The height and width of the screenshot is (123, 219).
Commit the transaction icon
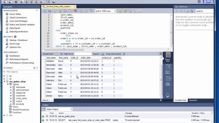tap(81, 11)
